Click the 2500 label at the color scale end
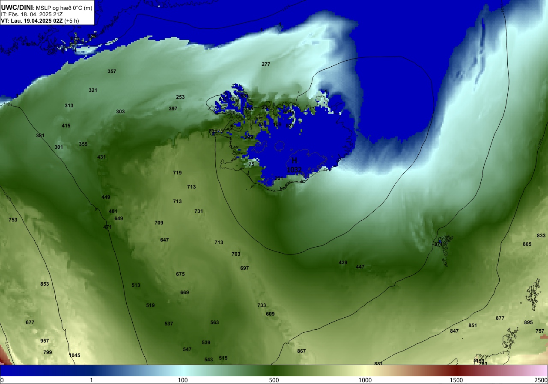Viewport: 548px width, 384px height. click(x=541, y=380)
